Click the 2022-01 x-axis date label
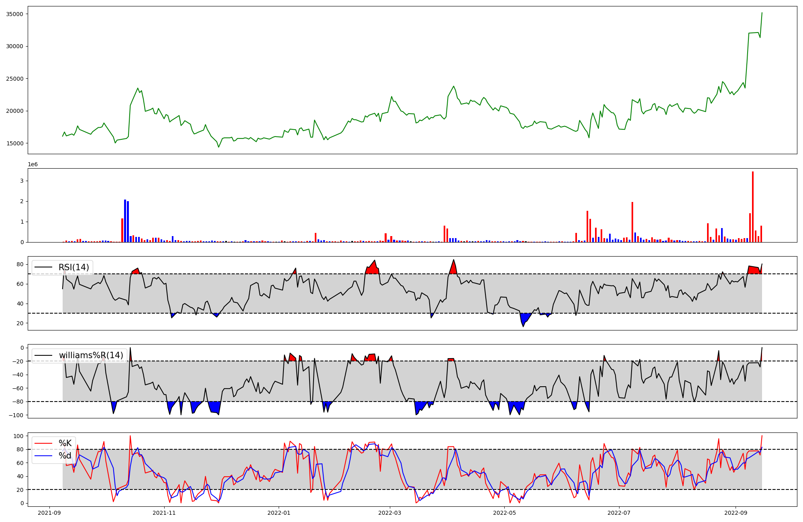The height and width of the screenshot is (522, 803). click(x=279, y=513)
